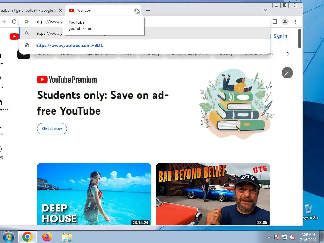
Task: Open Chrome's three-dot menu
Action: (x=295, y=22)
